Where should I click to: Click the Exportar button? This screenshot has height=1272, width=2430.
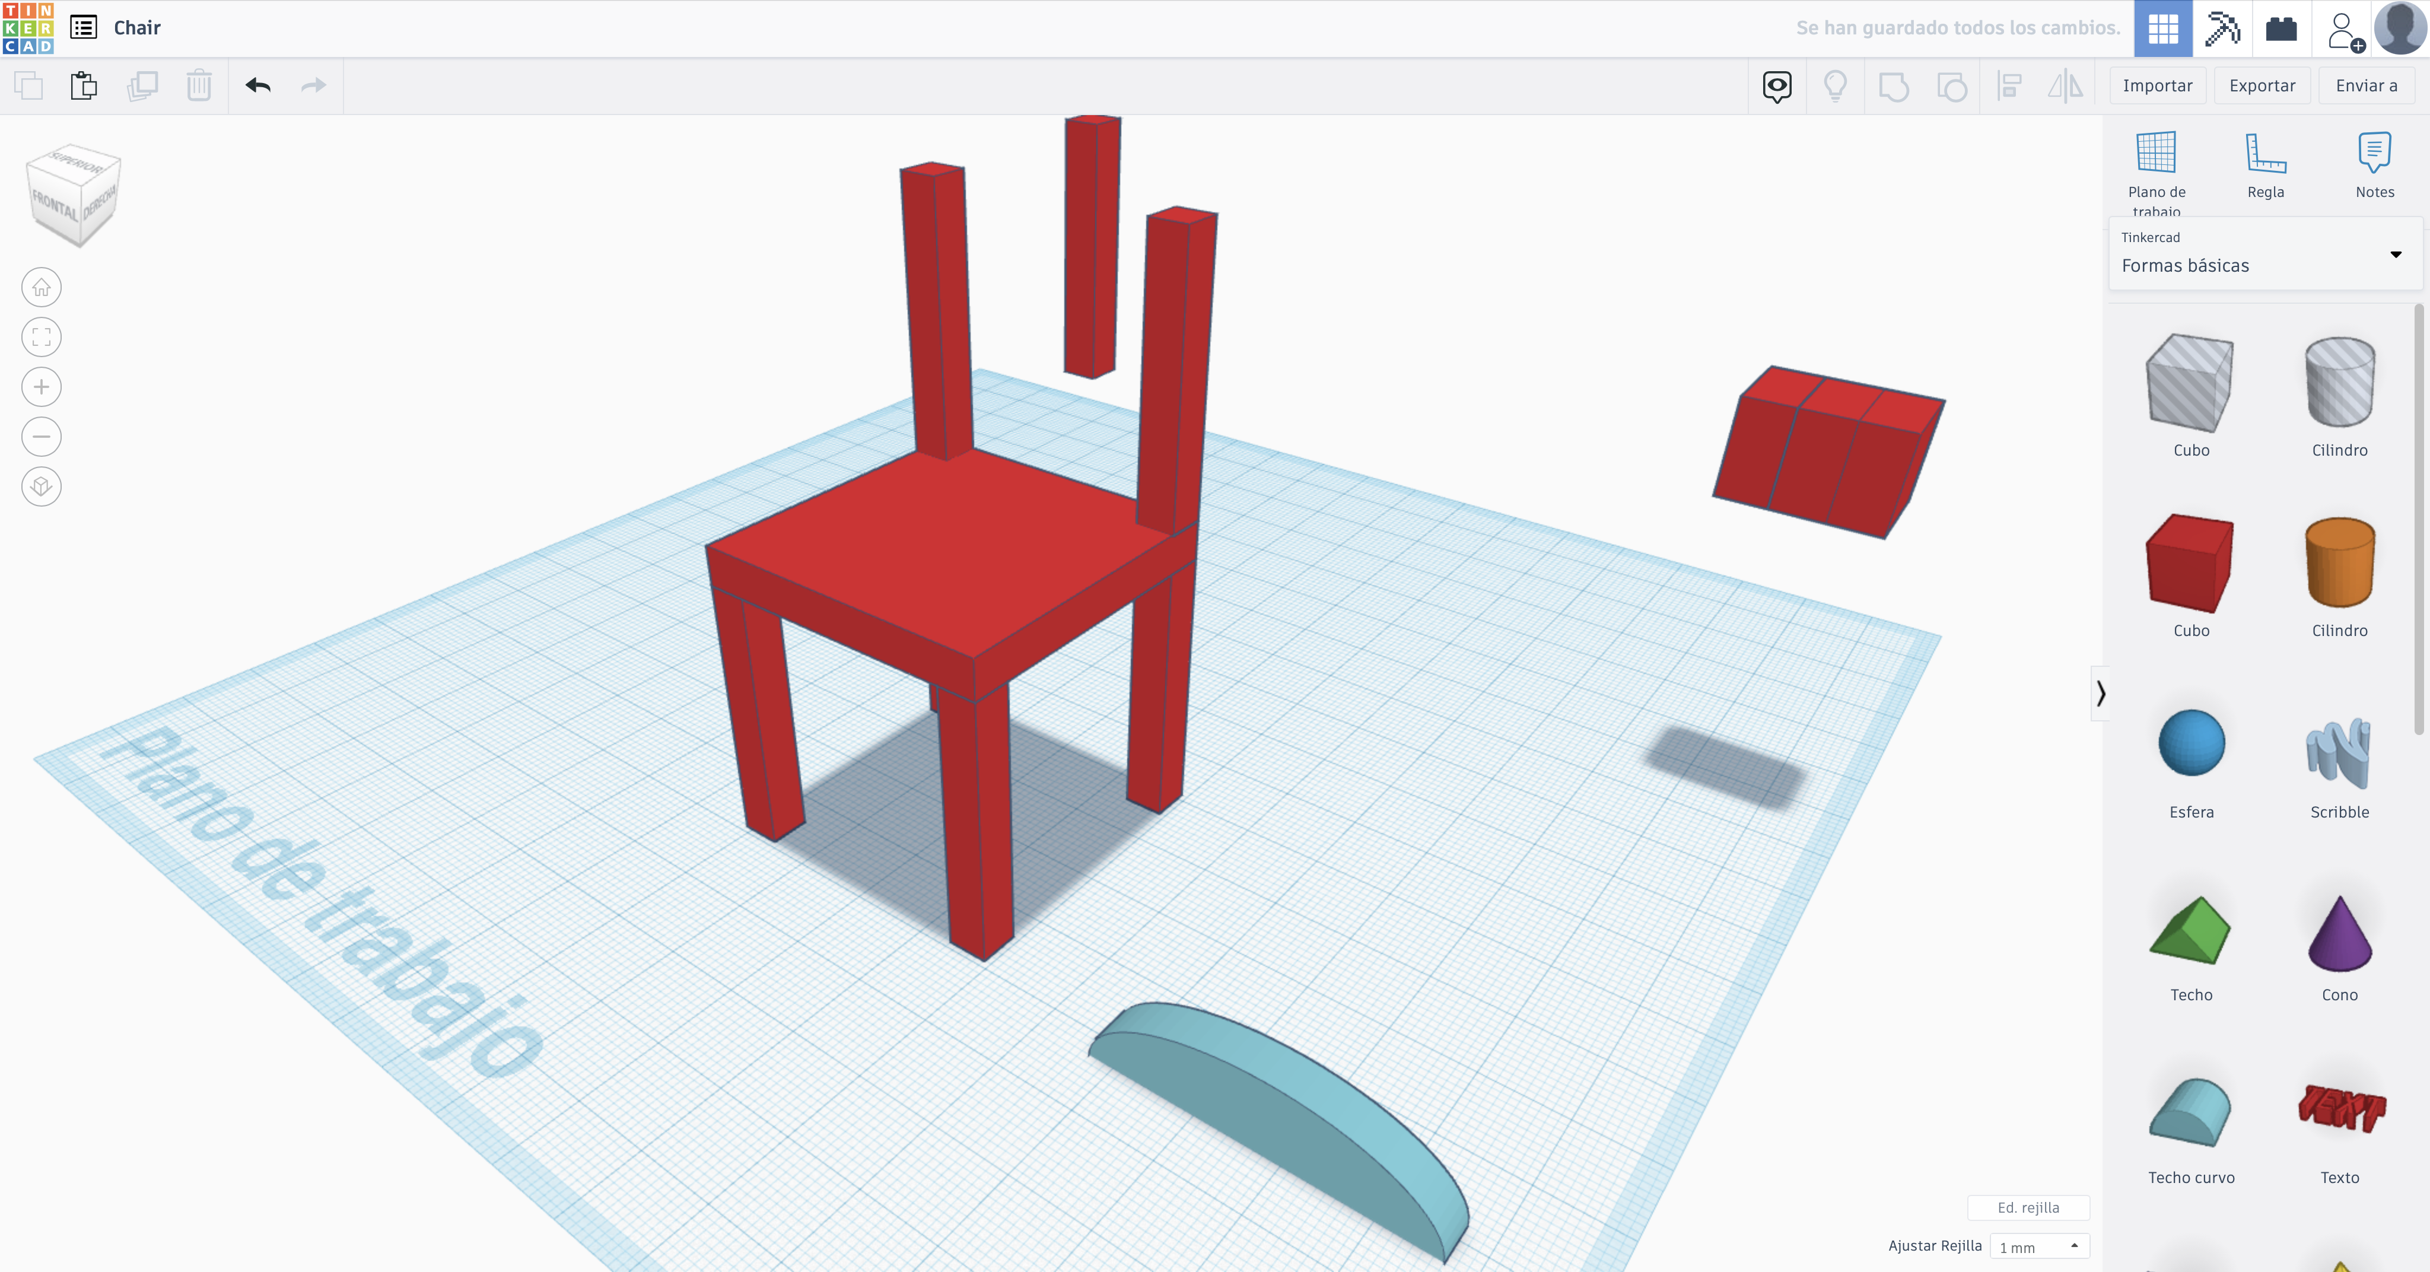coord(2261,86)
